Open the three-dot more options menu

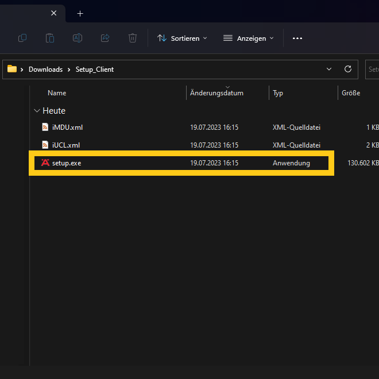(x=297, y=38)
